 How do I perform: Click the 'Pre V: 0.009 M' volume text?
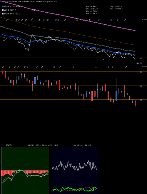[x=116, y=9]
